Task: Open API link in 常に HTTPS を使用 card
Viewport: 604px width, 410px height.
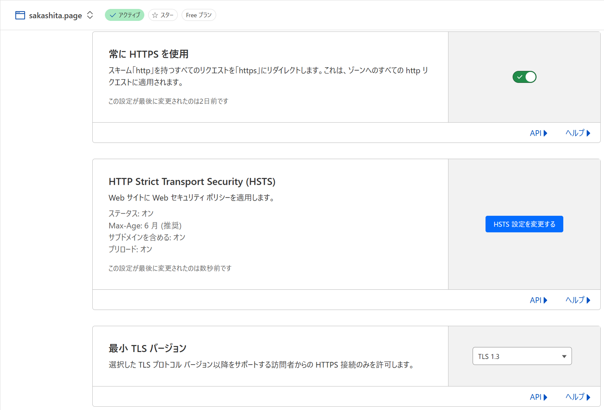Action: click(539, 133)
